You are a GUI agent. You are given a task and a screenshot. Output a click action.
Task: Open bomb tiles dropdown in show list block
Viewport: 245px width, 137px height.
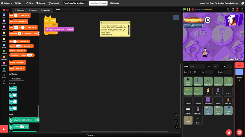(20, 62)
